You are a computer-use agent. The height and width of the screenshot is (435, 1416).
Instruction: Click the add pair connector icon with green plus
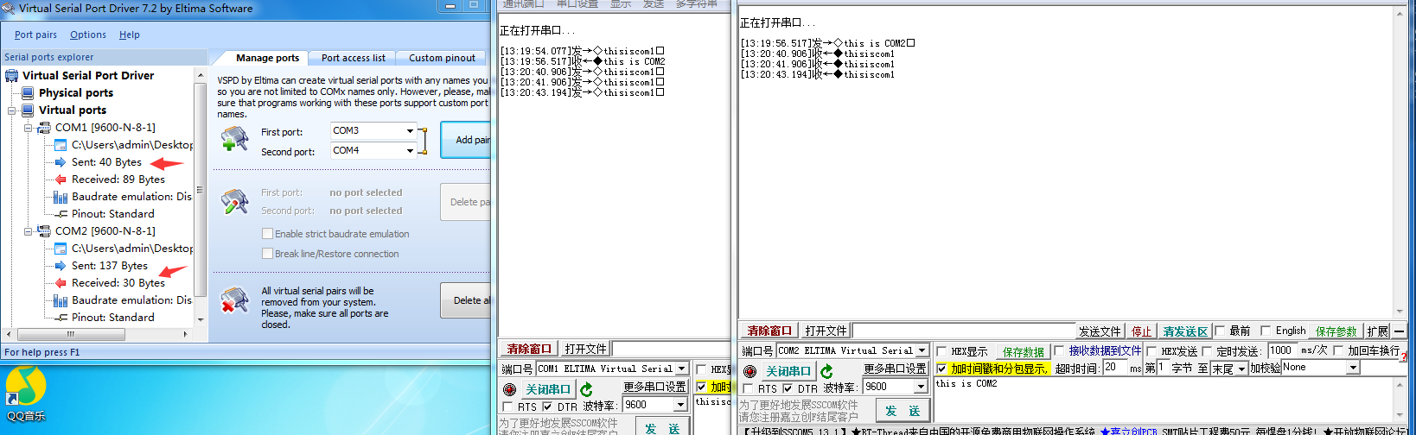coord(234,139)
